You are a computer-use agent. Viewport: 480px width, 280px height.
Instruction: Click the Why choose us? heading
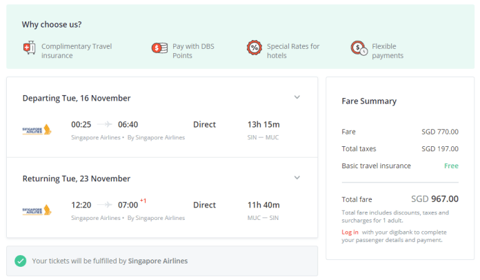click(x=52, y=25)
